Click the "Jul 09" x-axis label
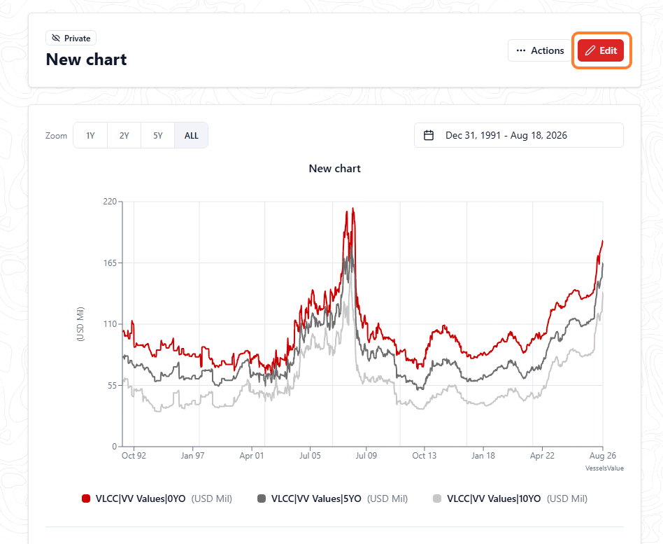Image resolution: width=663 pixels, height=544 pixels. point(366,456)
